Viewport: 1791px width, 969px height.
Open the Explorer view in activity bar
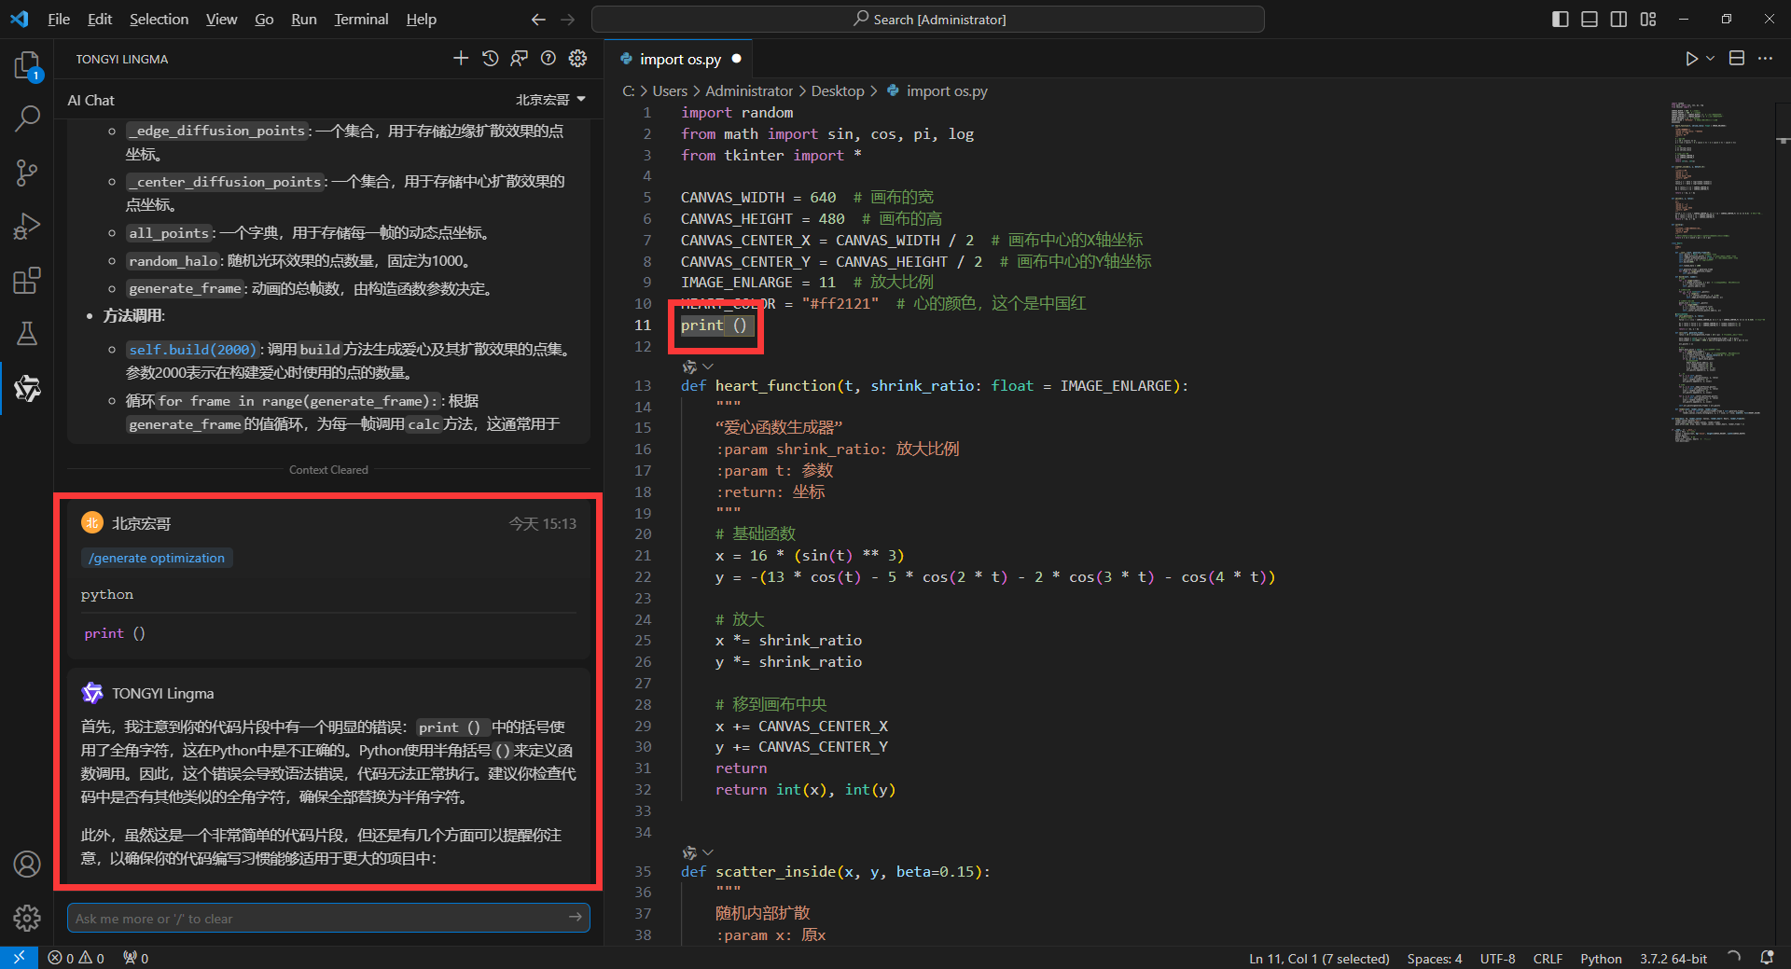[27, 65]
